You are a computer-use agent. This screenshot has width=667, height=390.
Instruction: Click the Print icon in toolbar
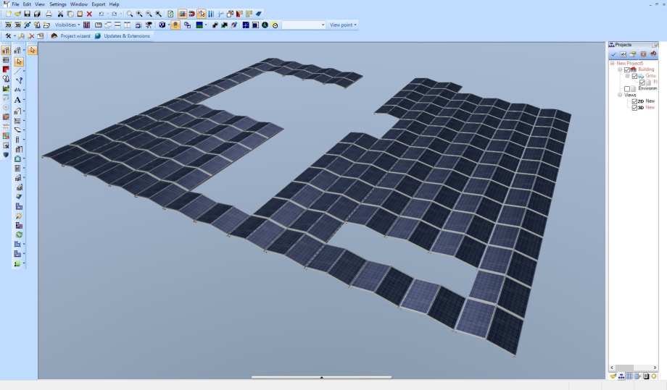tap(49, 14)
